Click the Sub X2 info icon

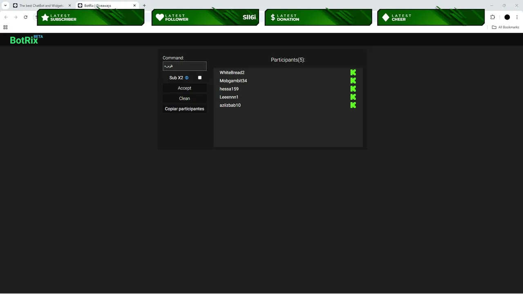[187, 78]
